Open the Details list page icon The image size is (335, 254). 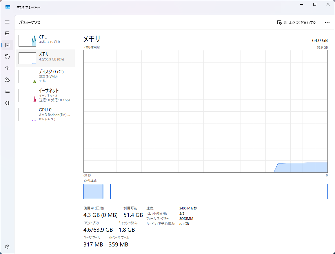(7, 91)
